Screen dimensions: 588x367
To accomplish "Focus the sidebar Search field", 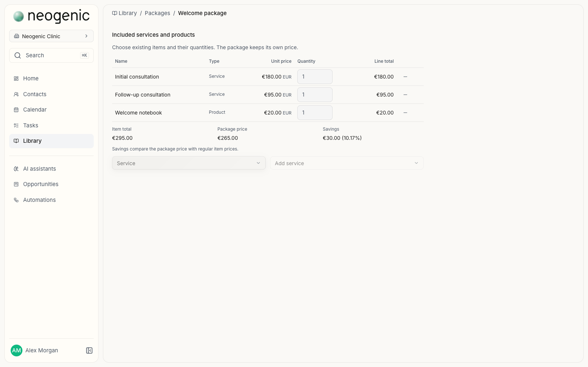I will pos(51,55).
